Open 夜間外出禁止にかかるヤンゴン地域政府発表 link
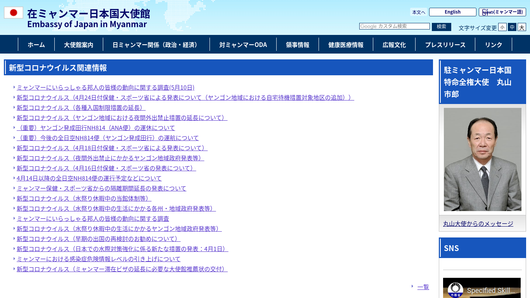Viewport: 530px width, 298px height. click(111, 158)
